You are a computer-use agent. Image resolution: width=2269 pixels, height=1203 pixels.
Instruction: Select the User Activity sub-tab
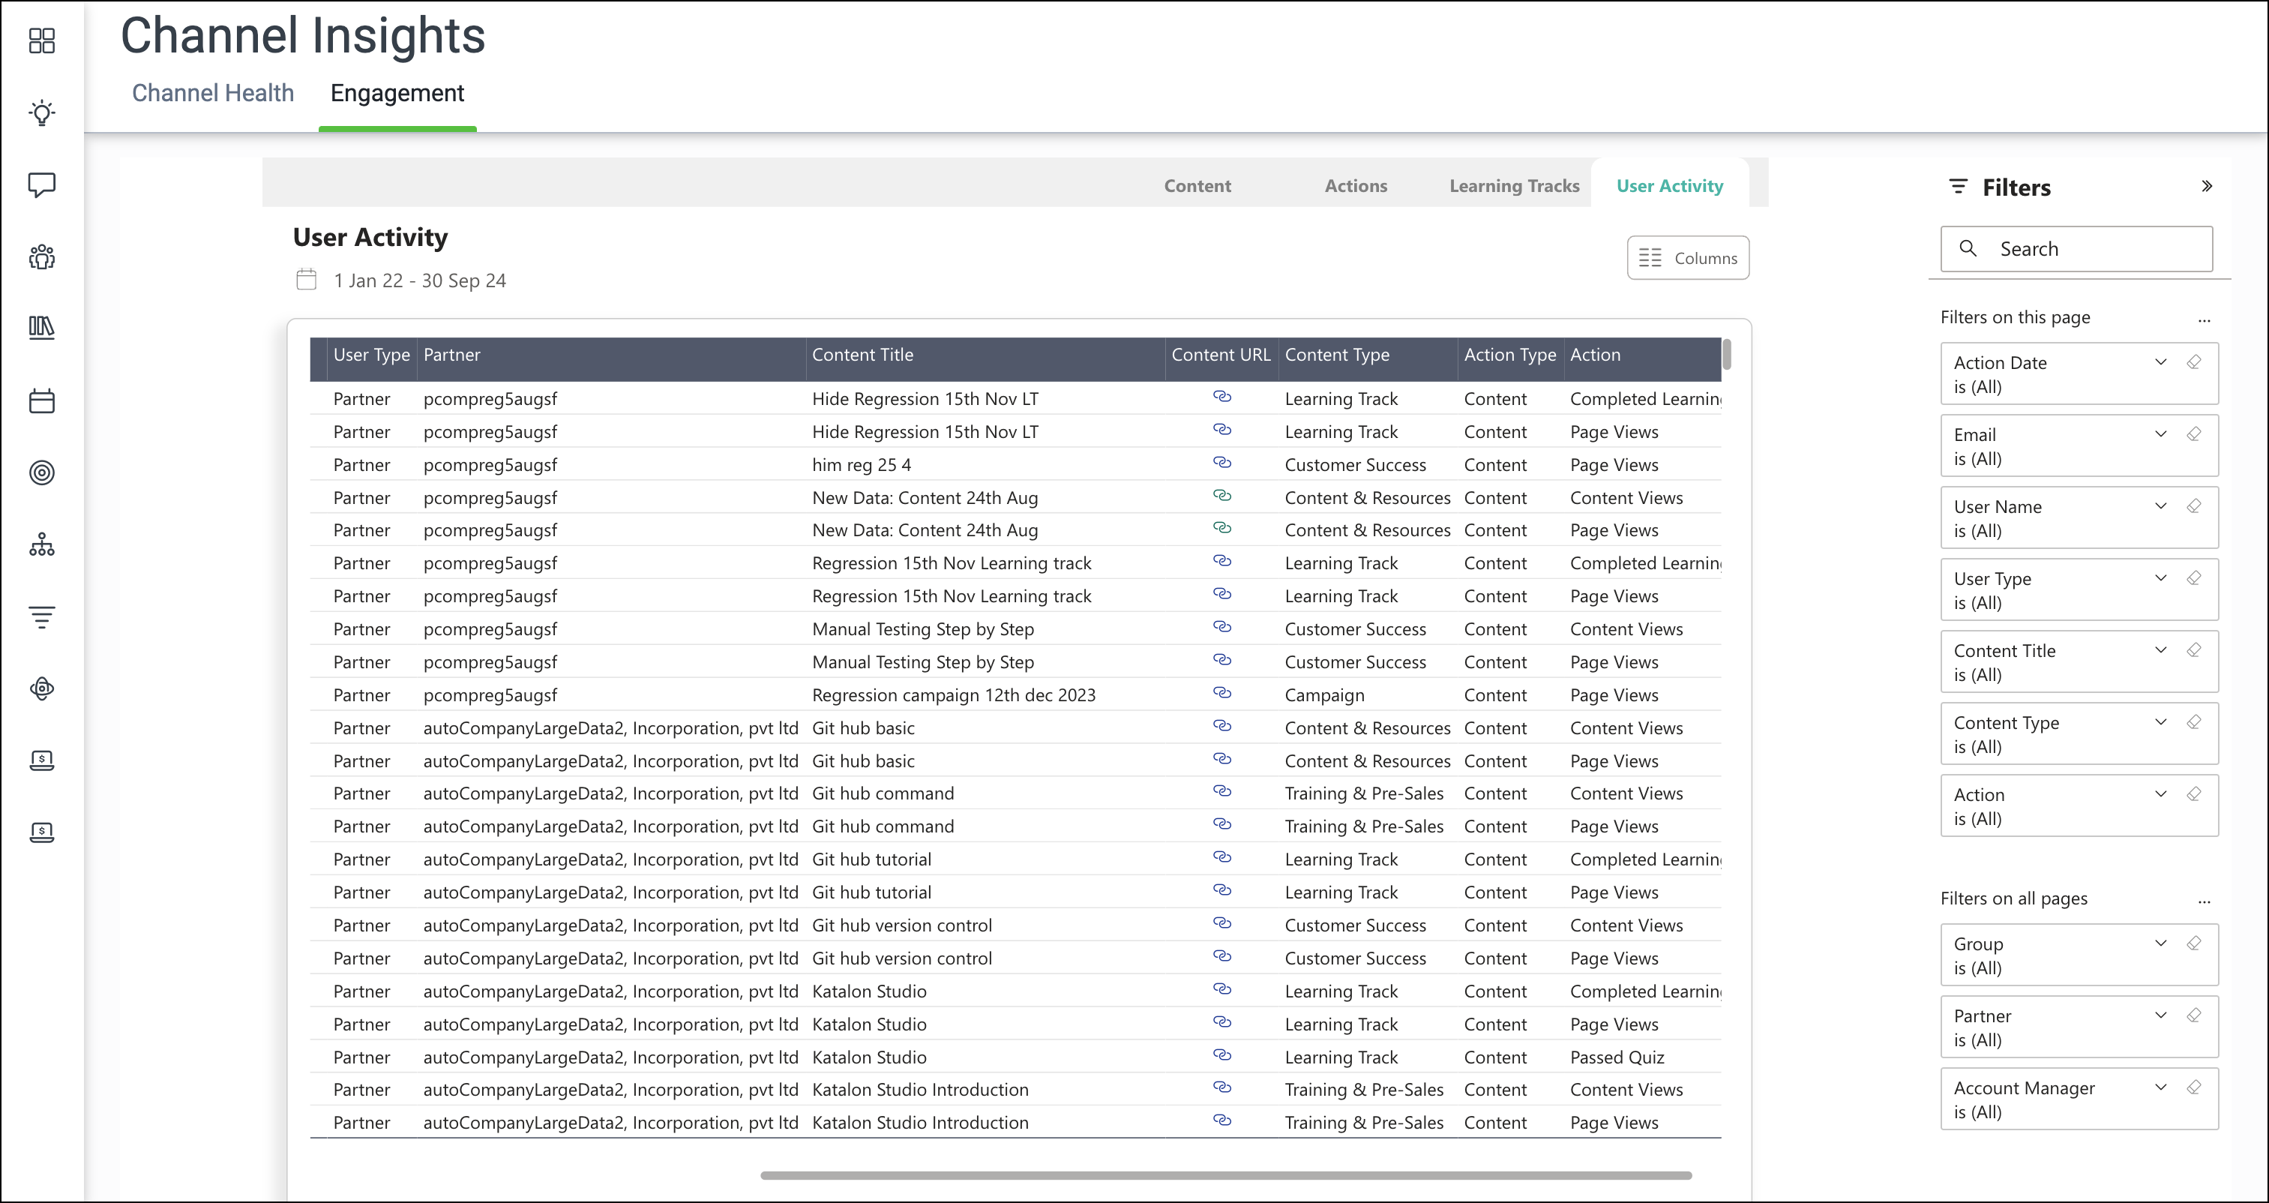[1669, 186]
